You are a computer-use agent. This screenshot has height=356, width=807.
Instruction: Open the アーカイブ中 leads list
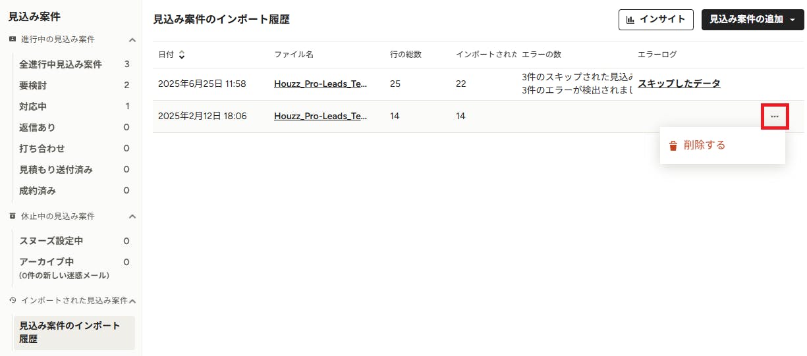pyautogui.click(x=46, y=262)
